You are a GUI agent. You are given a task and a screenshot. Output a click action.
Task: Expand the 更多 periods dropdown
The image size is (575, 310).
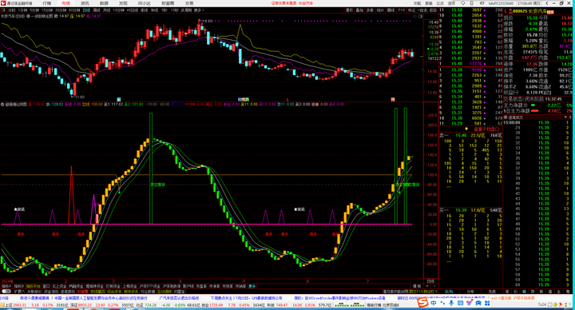(199, 10)
